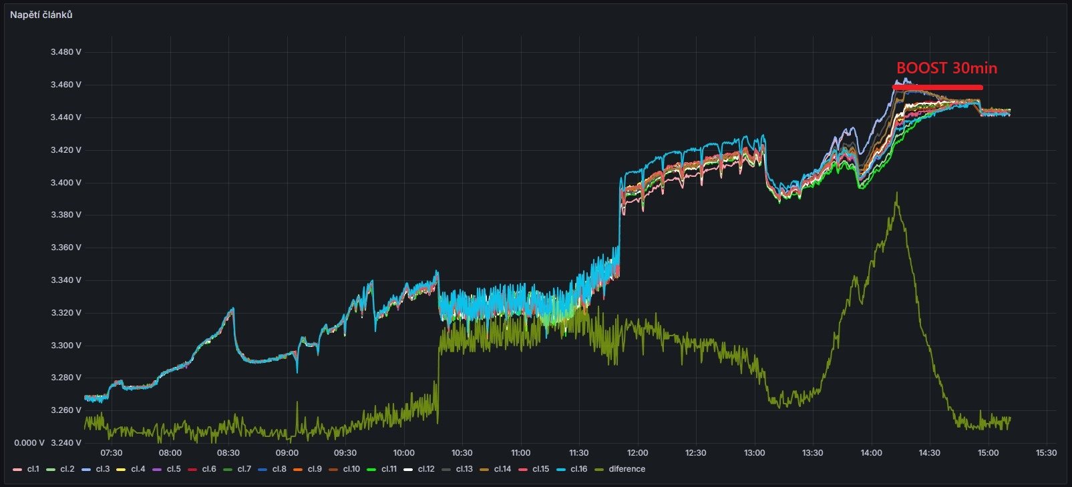The height and width of the screenshot is (487, 1072).
Task: Click the blue swatch beside cl.8
Action: coord(263,470)
